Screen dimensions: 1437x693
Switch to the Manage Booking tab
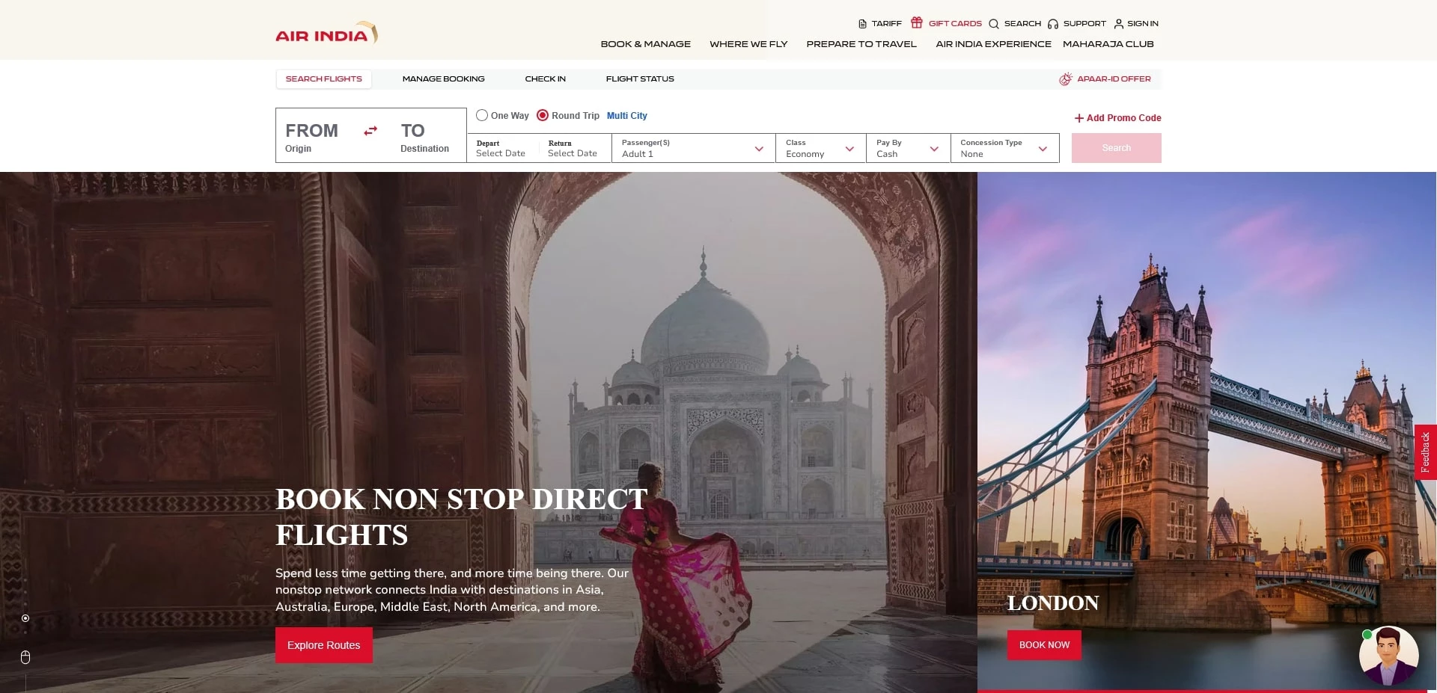443,78
